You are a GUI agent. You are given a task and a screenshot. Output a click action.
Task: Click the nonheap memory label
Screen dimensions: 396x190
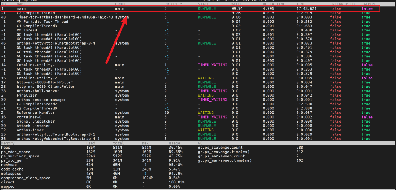(x=9, y=165)
